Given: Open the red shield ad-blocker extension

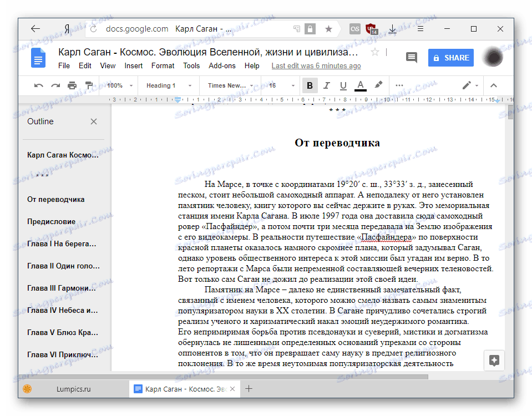Looking at the screenshot, I should (372, 29).
